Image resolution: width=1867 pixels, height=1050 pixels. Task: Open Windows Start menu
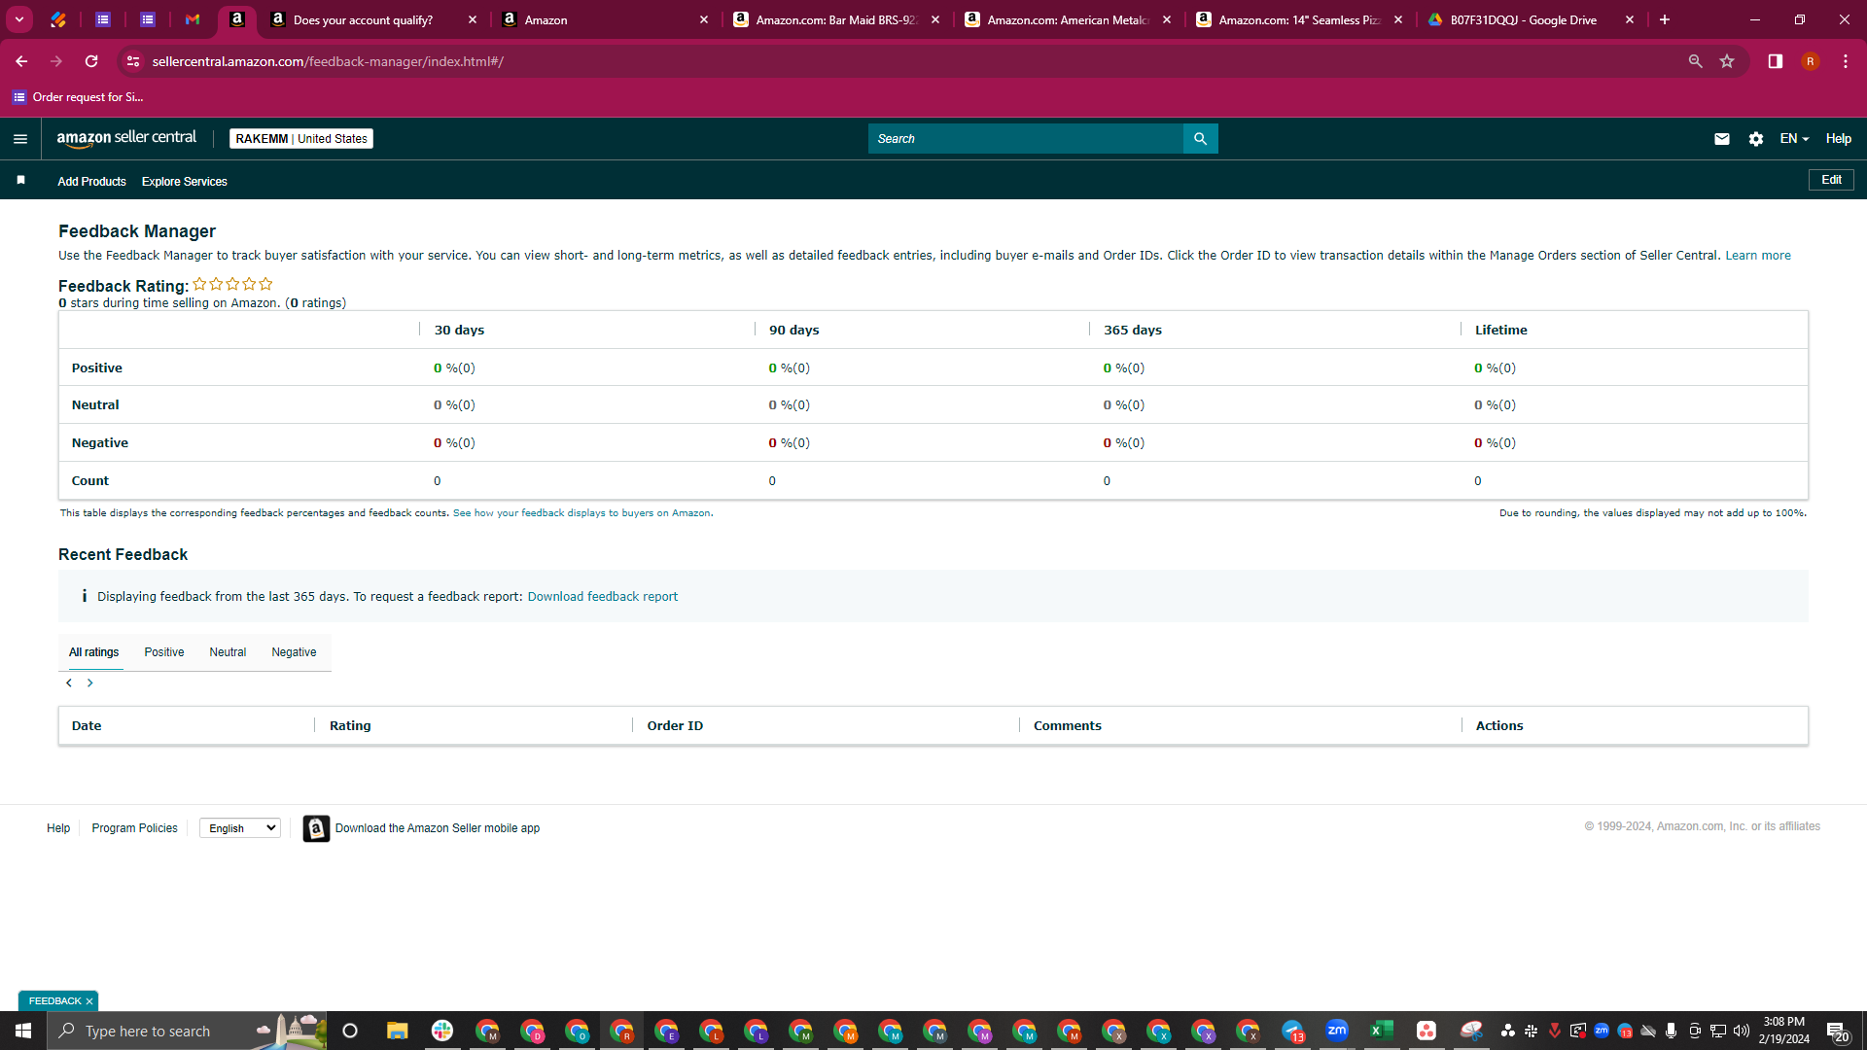23,1031
